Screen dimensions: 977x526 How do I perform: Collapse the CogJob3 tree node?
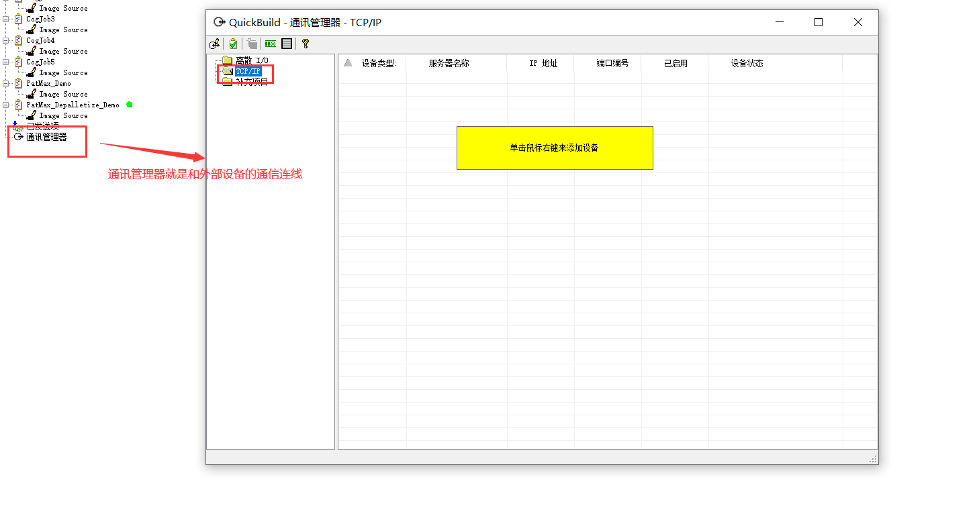[6, 18]
